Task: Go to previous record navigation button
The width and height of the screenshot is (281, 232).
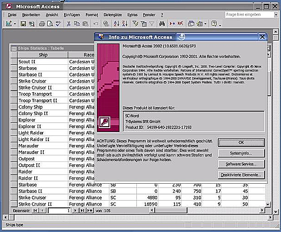Action: (42, 210)
